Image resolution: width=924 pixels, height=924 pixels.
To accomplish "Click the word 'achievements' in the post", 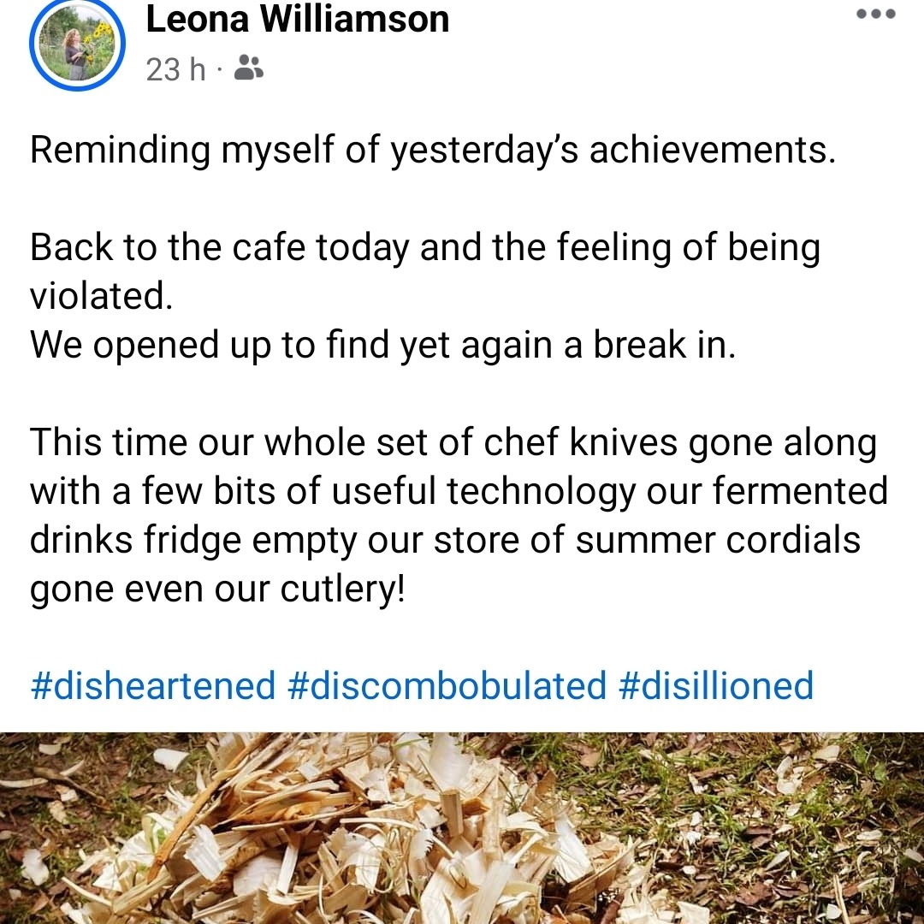I will [708, 150].
